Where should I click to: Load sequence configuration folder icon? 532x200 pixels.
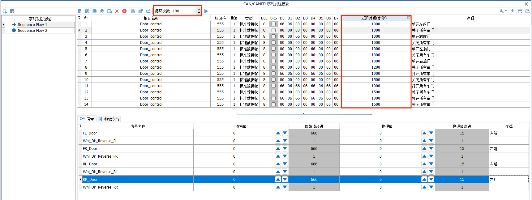pyautogui.click(x=148, y=11)
